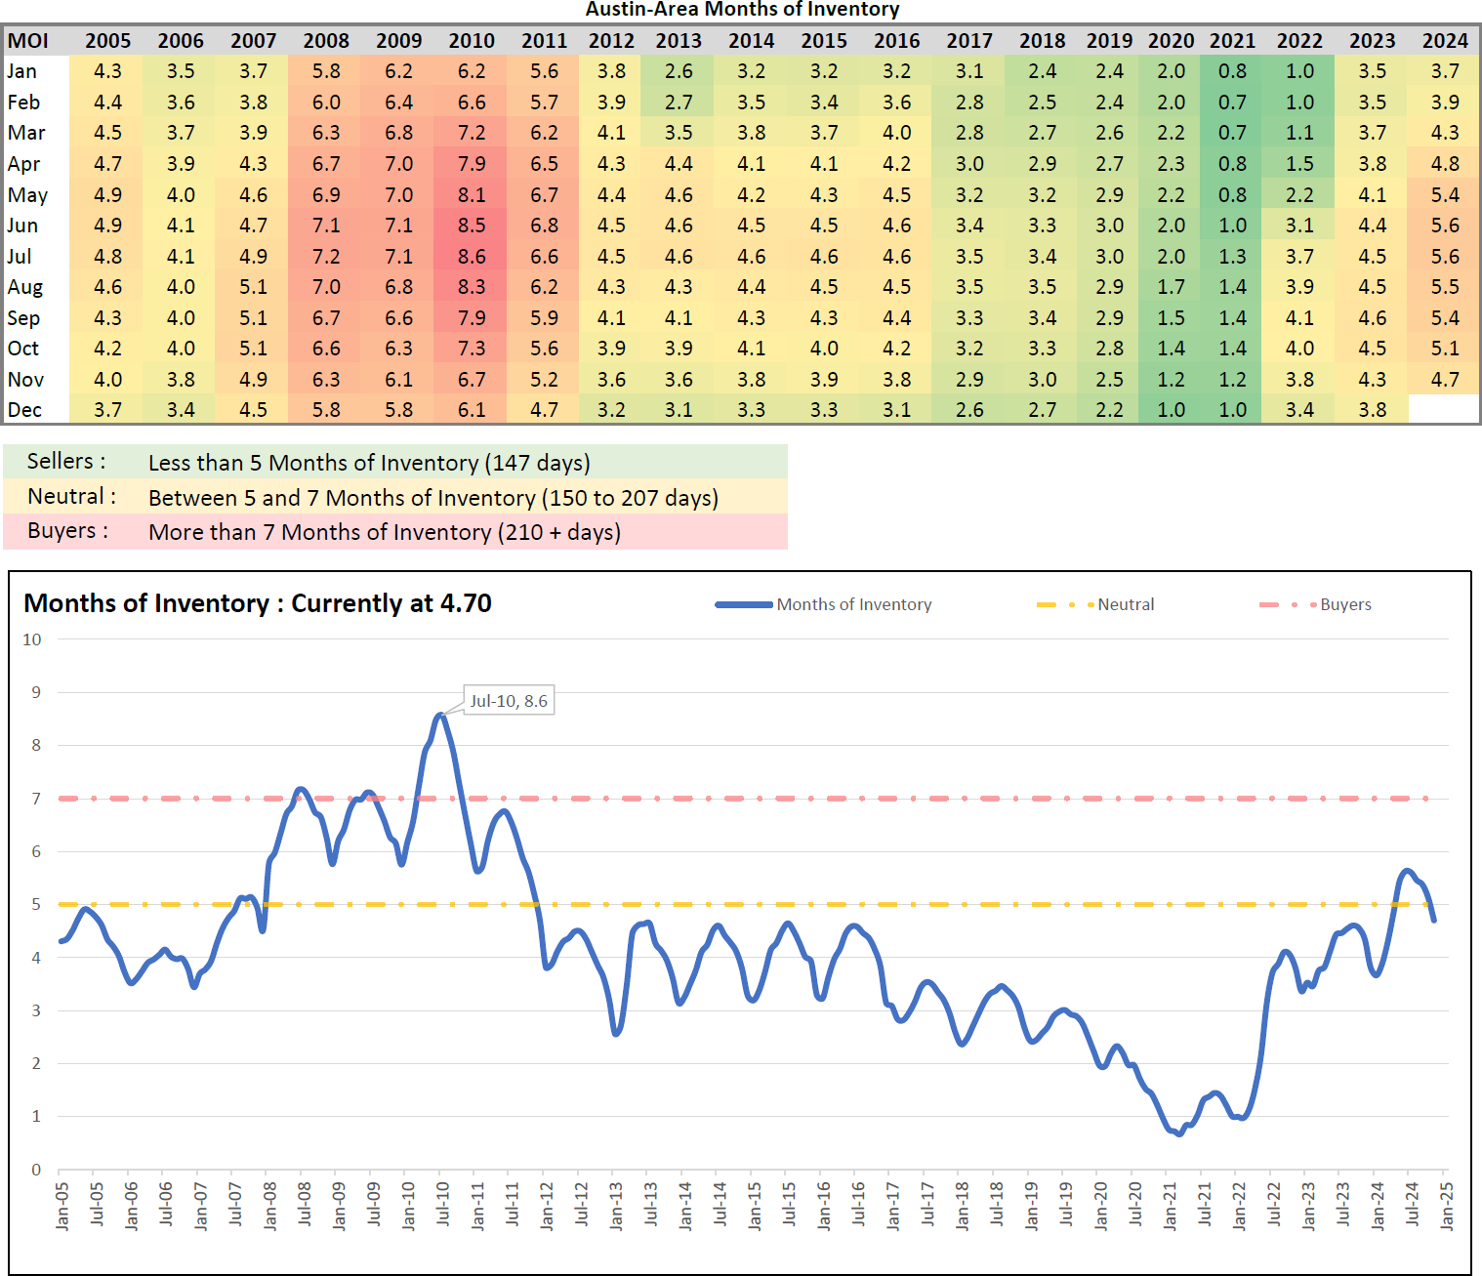
Task: Click the 'Jul-10, 8.6' data label callout
Action: pyautogui.click(x=509, y=701)
